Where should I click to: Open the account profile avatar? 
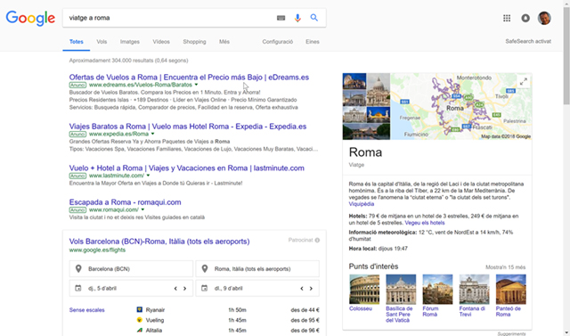click(x=544, y=18)
